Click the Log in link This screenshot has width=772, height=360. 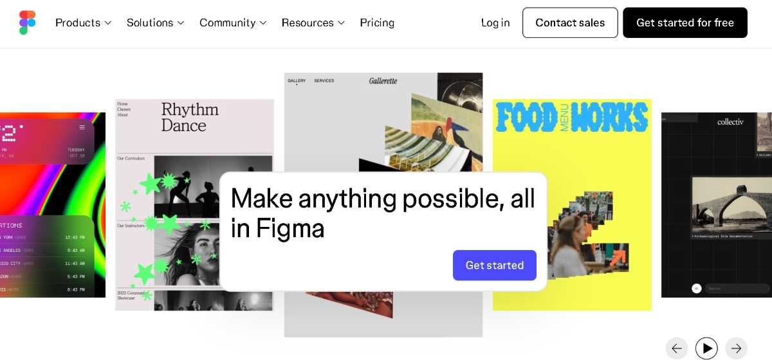click(x=495, y=22)
